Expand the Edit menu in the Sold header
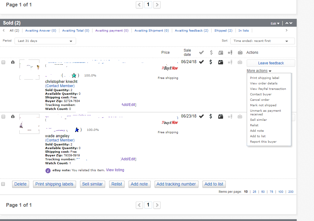 pyautogui.click(x=275, y=23)
